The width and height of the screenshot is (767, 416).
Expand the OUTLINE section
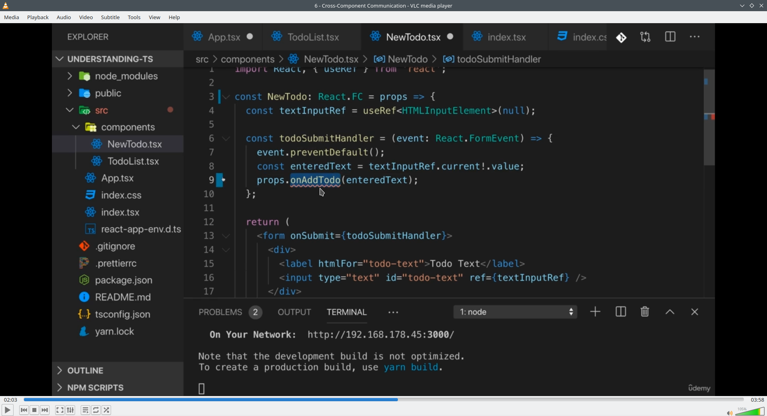point(117,370)
